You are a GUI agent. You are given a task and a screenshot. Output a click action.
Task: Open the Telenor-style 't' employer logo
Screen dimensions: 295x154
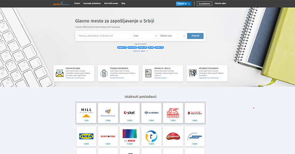click(x=151, y=136)
